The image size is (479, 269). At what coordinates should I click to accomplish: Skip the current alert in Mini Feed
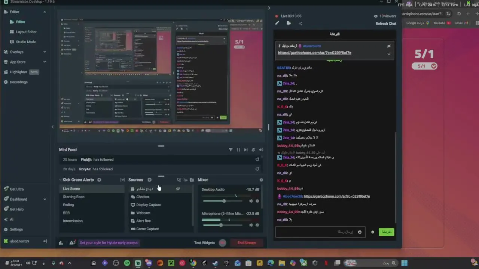coord(245,149)
